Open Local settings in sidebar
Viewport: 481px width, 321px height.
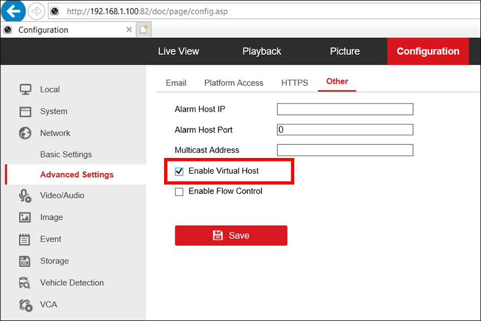coord(50,89)
